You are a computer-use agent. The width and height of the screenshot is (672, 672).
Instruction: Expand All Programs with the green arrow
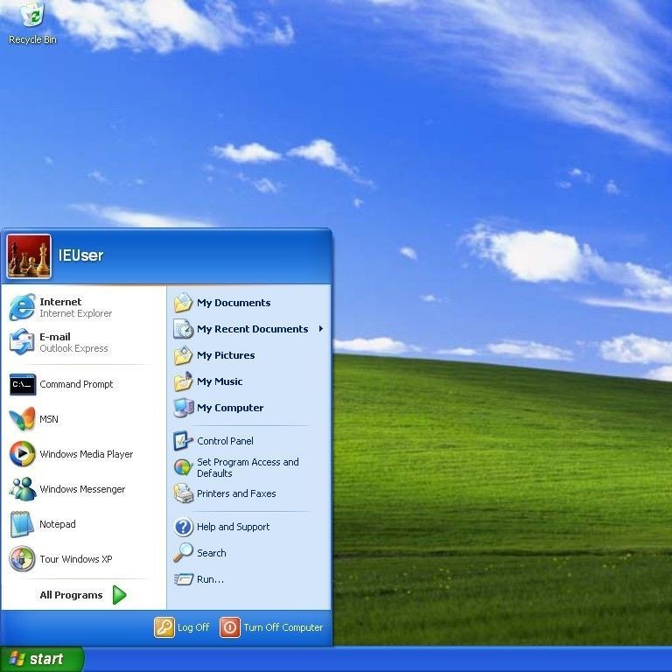[120, 595]
